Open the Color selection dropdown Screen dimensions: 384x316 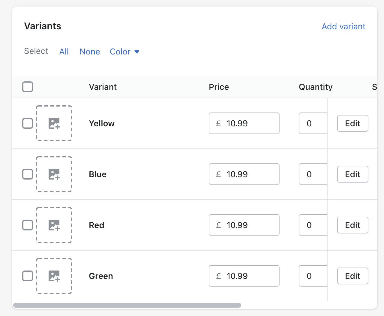(124, 51)
